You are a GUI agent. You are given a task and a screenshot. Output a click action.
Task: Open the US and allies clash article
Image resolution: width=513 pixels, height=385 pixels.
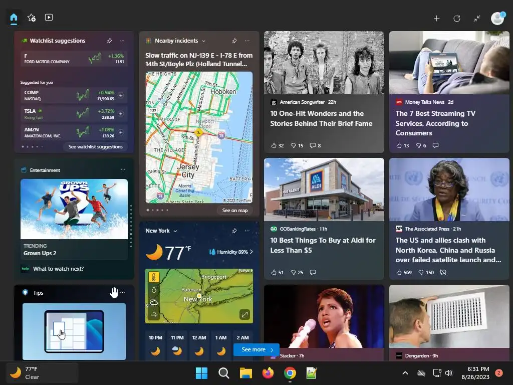pos(448,250)
